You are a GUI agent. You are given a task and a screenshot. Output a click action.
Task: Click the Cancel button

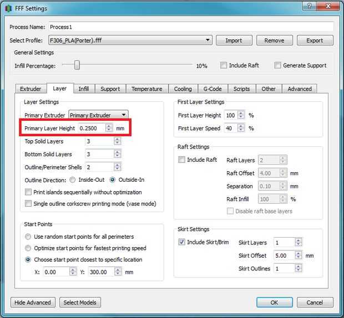[315, 302]
